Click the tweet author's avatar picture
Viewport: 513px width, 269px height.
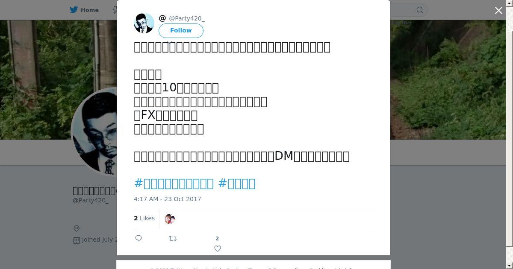click(144, 23)
